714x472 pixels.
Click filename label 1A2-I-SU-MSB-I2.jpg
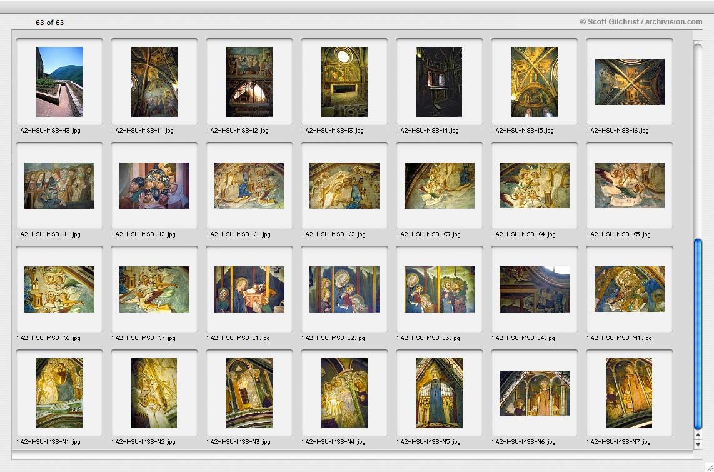pyautogui.click(x=238, y=130)
